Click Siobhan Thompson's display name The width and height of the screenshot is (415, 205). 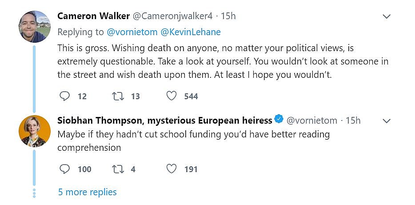[164, 120]
